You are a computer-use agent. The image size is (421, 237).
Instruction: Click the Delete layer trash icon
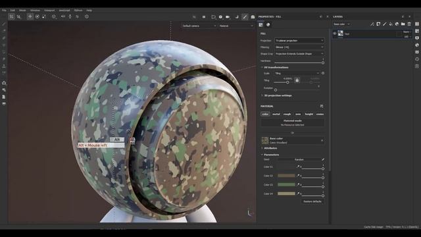tap(409, 24)
